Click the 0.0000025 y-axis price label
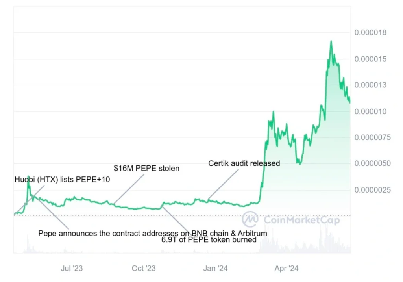This screenshot has width=403, height=282. coord(372,190)
